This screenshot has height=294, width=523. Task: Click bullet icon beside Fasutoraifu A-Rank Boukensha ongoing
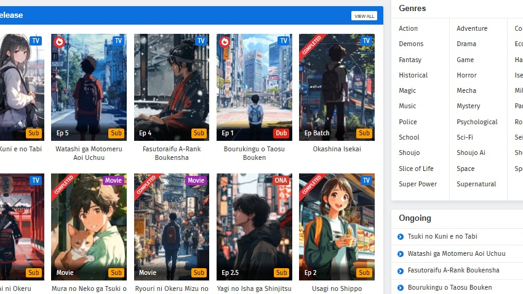401,271
